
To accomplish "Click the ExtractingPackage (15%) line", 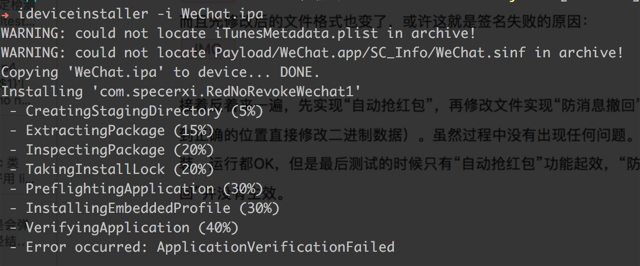I will point(111,130).
